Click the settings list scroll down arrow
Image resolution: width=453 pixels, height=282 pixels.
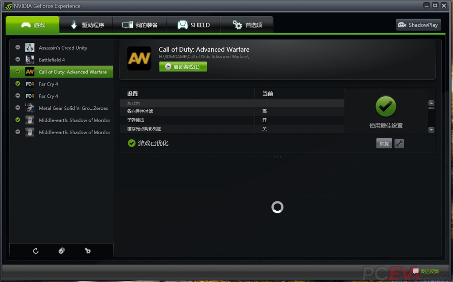(x=431, y=130)
